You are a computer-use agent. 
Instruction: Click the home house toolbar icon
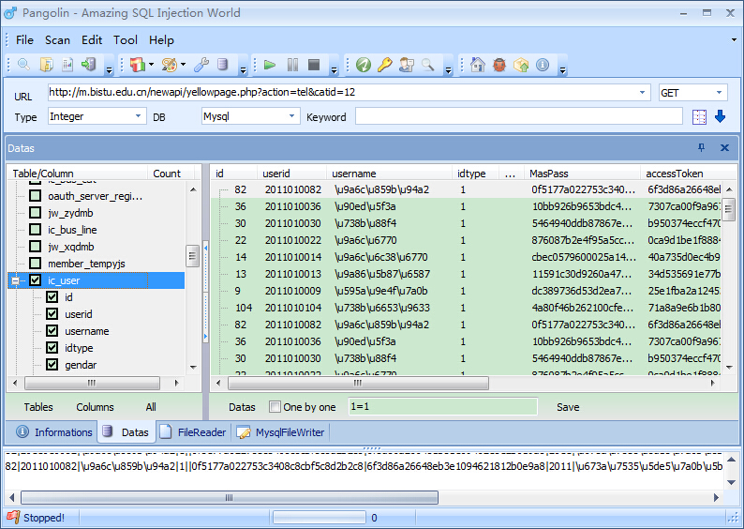click(477, 65)
